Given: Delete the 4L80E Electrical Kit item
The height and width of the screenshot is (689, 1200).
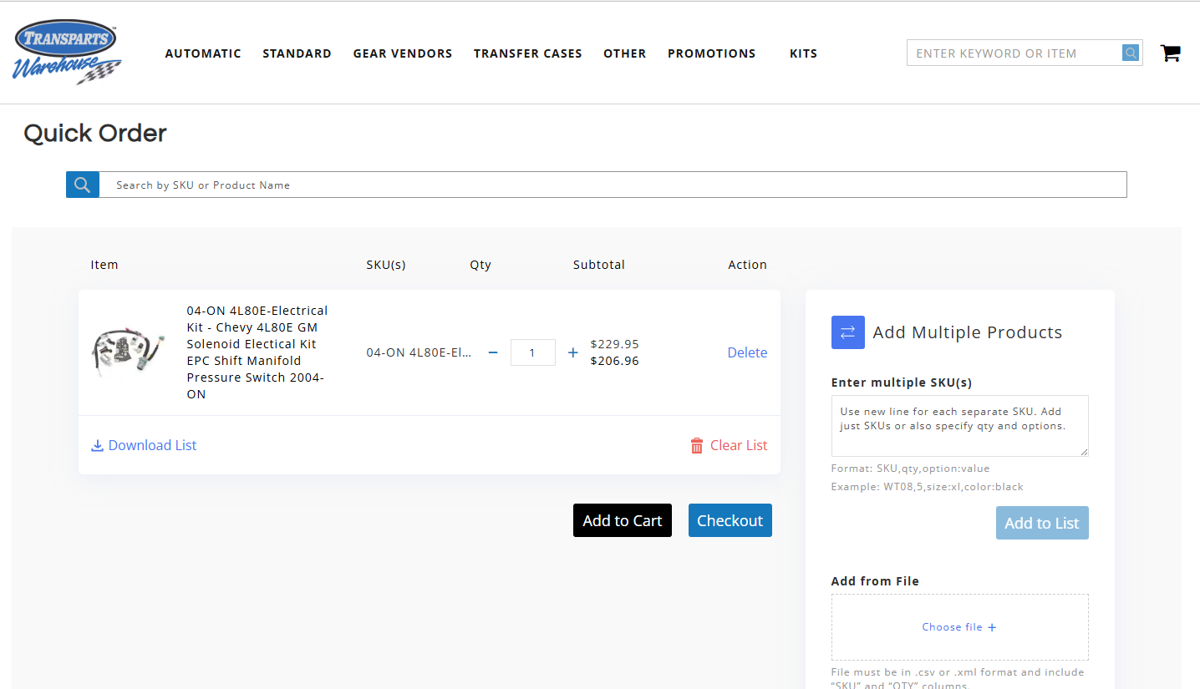Looking at the screenshot, I should click(747, 352).
